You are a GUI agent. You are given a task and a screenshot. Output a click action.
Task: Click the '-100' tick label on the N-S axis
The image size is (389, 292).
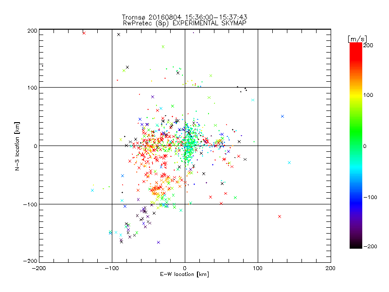point(31,204)
